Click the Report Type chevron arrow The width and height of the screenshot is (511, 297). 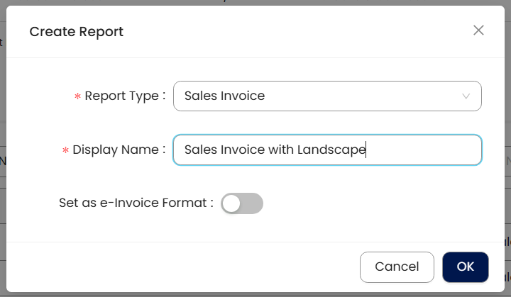pyautogui.click(x=466, y=96)
